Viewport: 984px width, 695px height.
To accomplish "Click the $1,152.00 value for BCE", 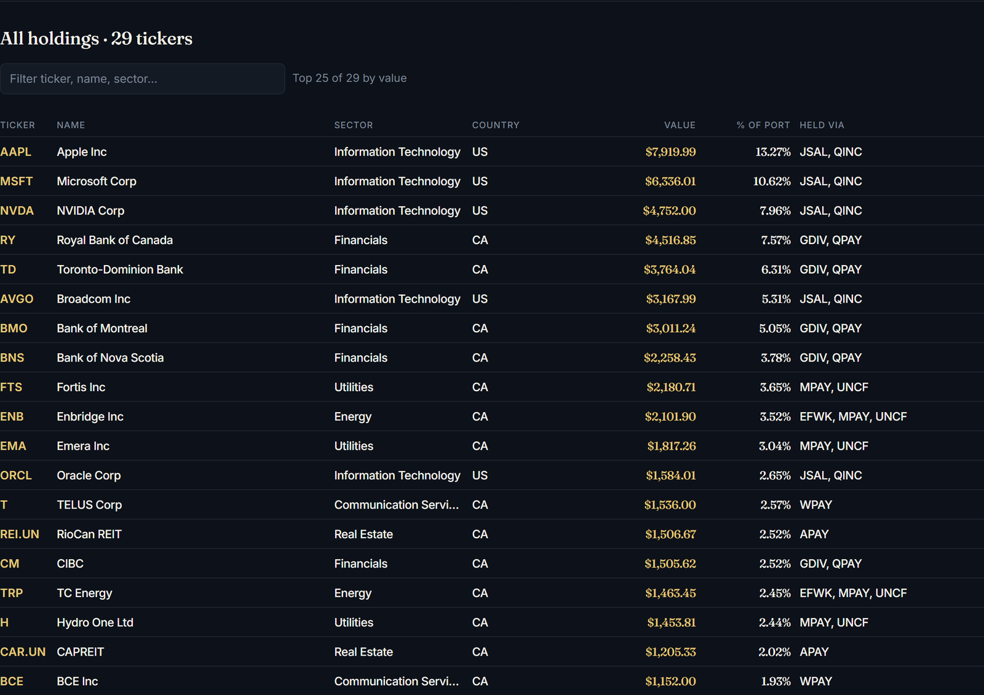I will (670, 681).
